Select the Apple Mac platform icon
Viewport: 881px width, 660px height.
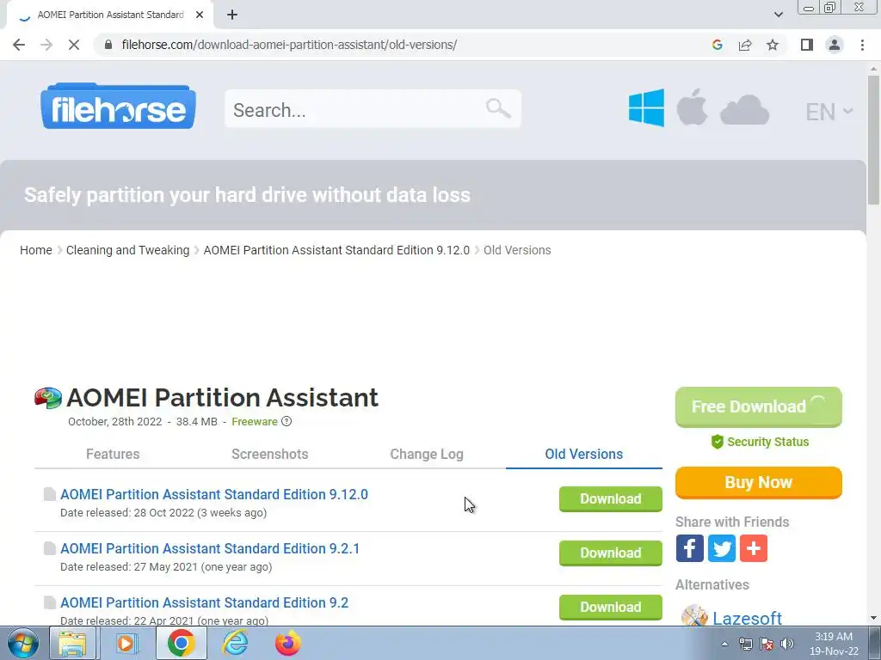coord(692,107)
